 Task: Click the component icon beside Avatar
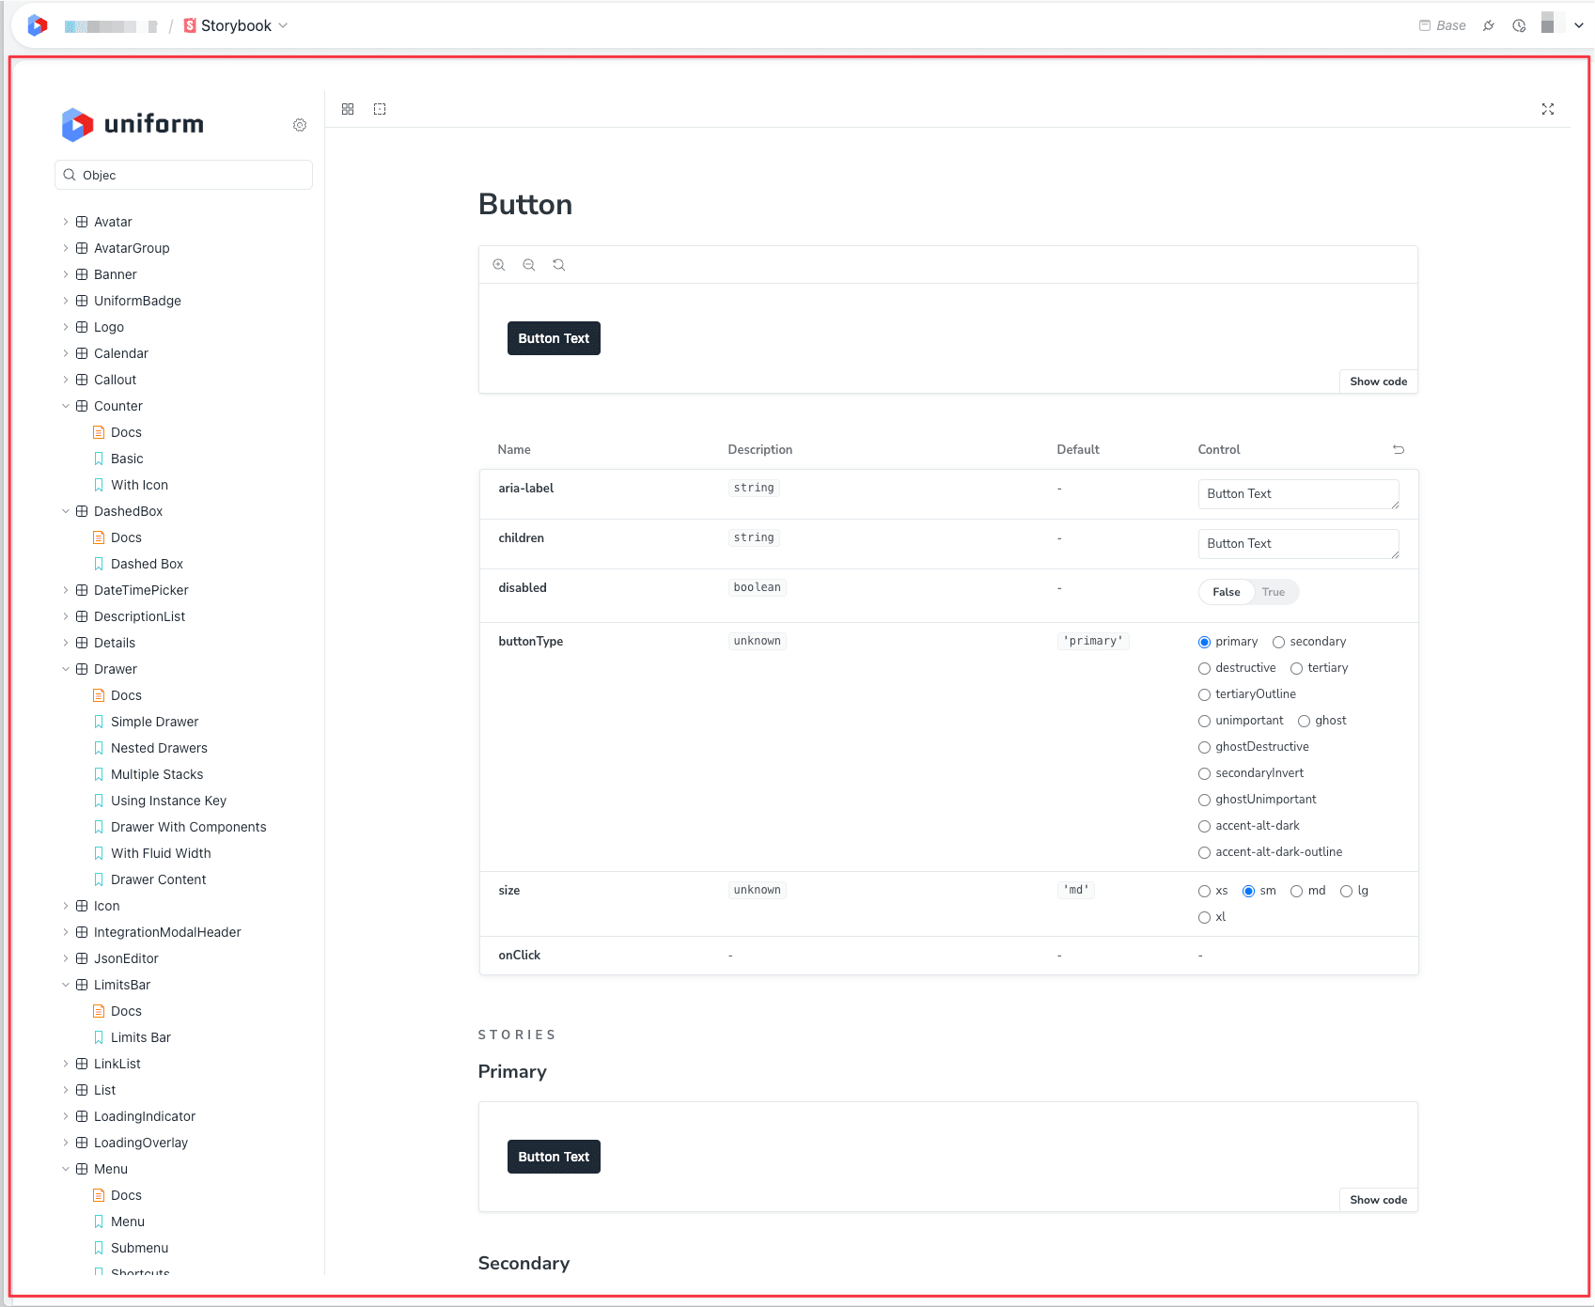point(82,222)
